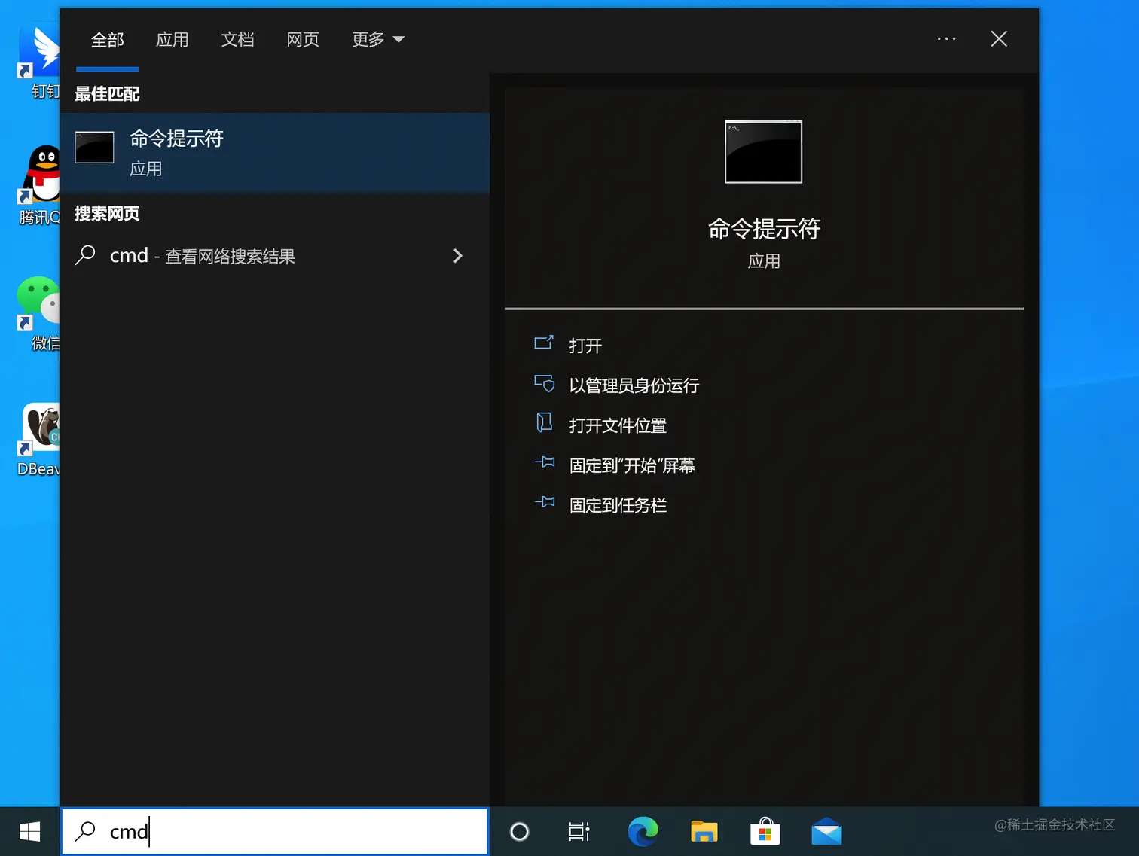1139x856 pixels.
Task: Switch to the 应用 tab
Action: point(172,40)
